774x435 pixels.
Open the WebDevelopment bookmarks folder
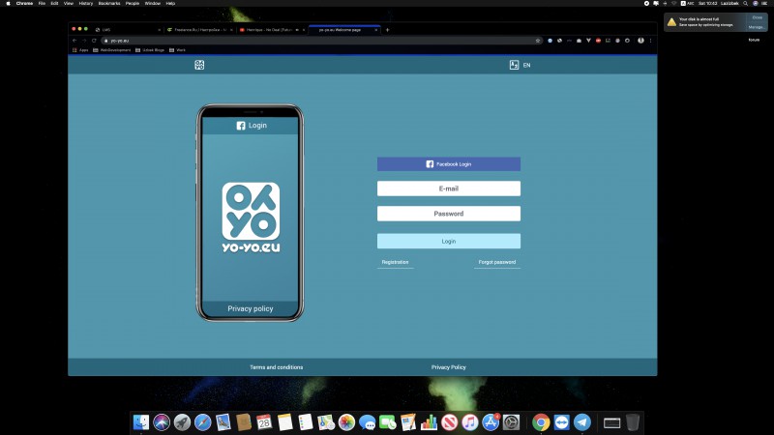point(112,50)
